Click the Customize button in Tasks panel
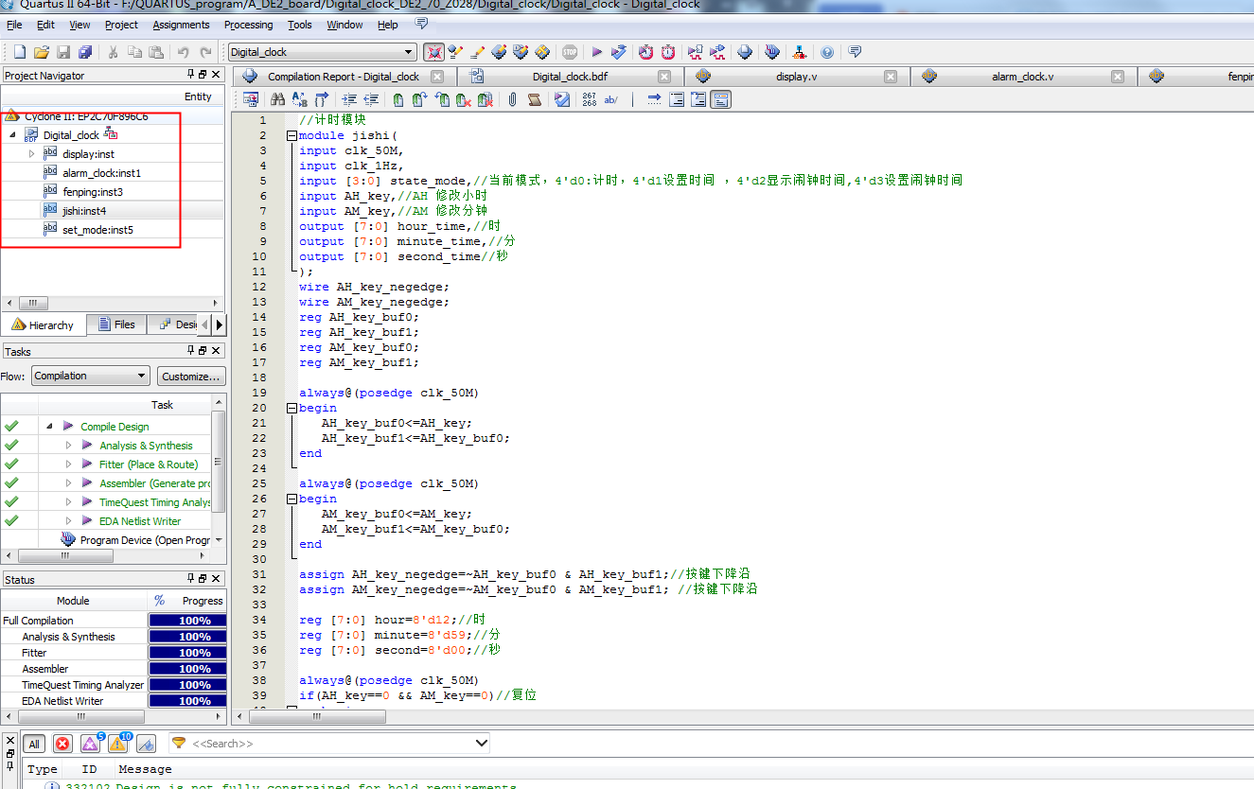 pos(191,376)
